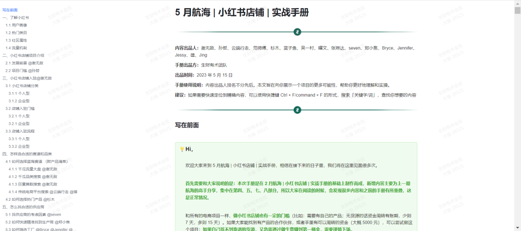Image resolution: width=521 pixels, height=231 pixels.
Task: Go to 5.2 如何快速精准找到生产商 @郑小焦
Action: point(38,222)
